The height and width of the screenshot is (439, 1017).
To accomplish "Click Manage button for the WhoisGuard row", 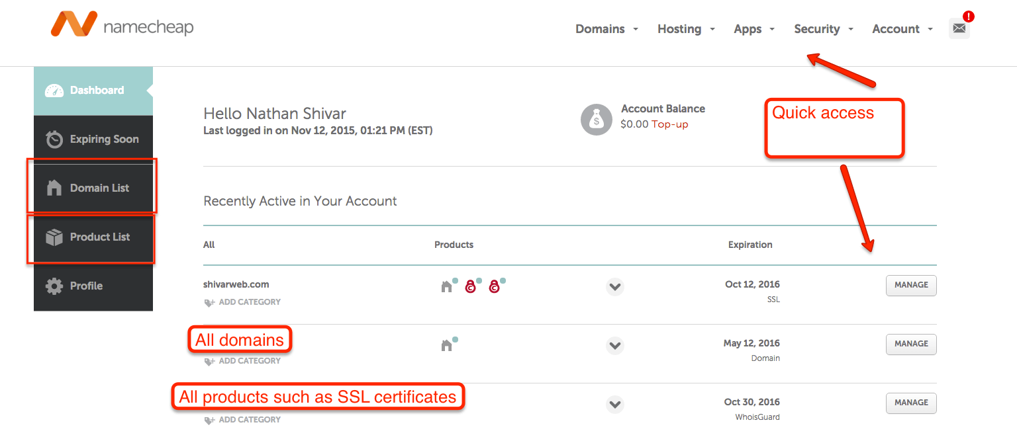I will 911,403.
